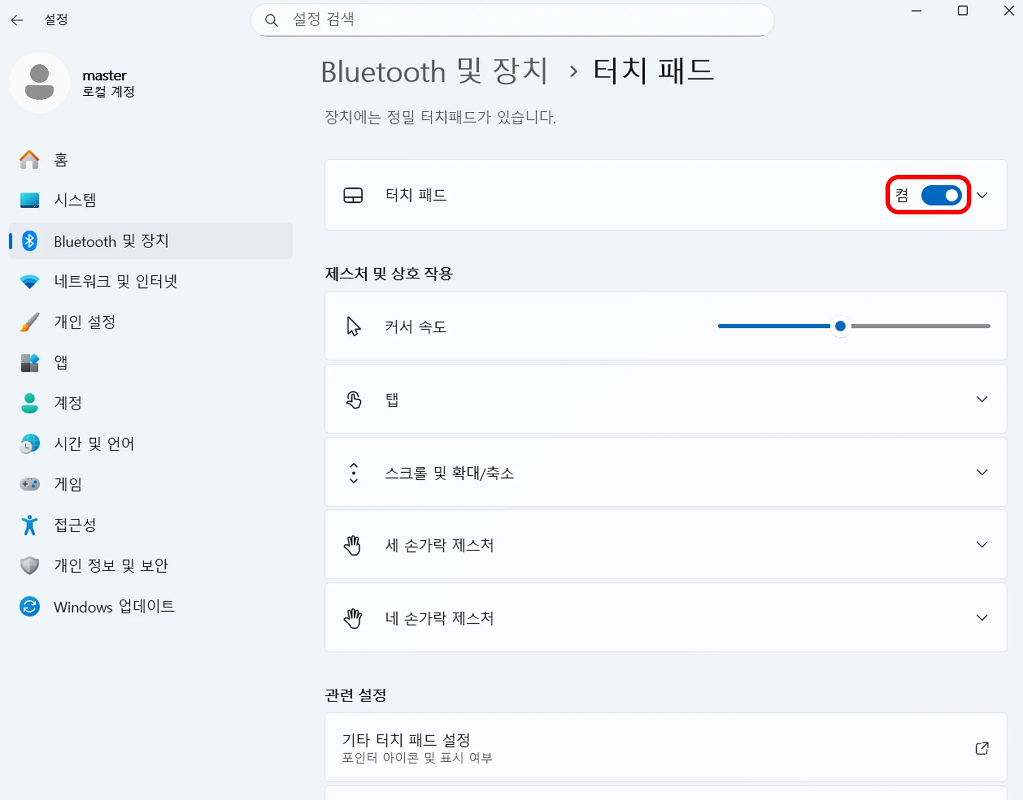The image size is (1023, 800).
Task: Select the Bluetooth icon in sidebar
Action: [x=29, y=241]
